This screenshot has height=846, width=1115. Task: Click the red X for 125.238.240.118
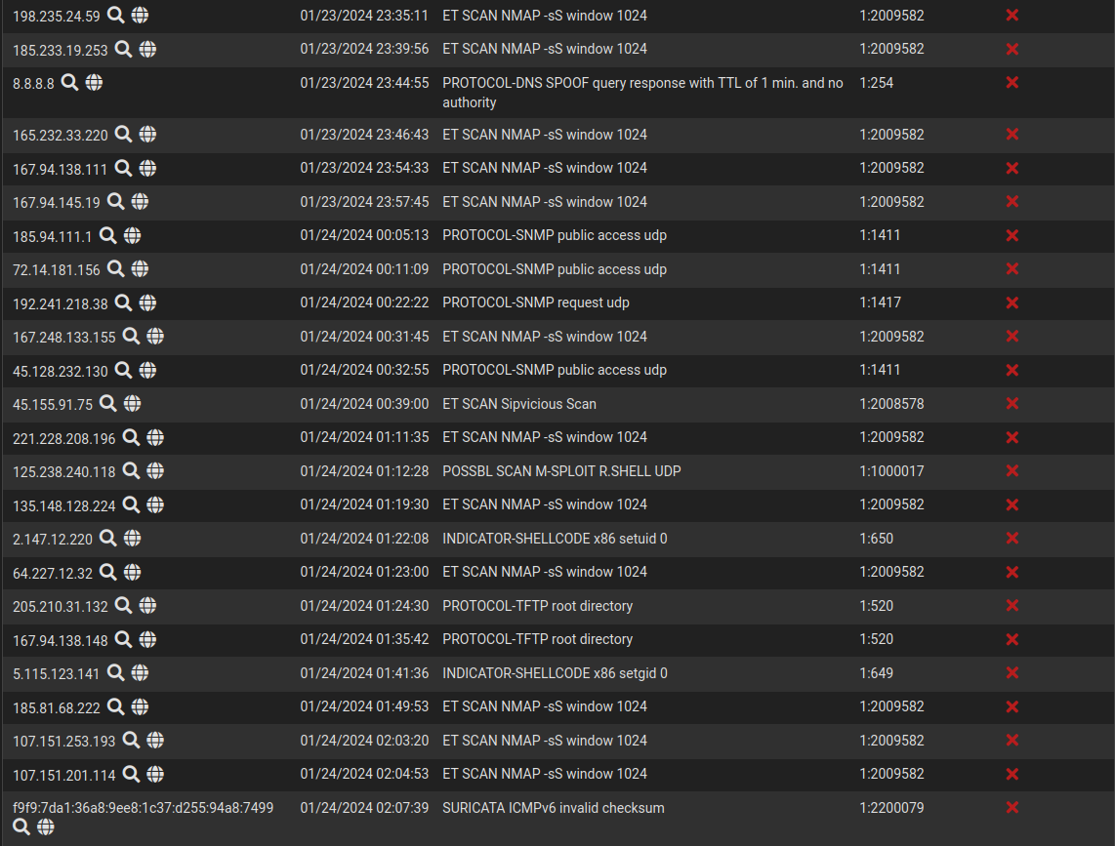(1012, 470)
